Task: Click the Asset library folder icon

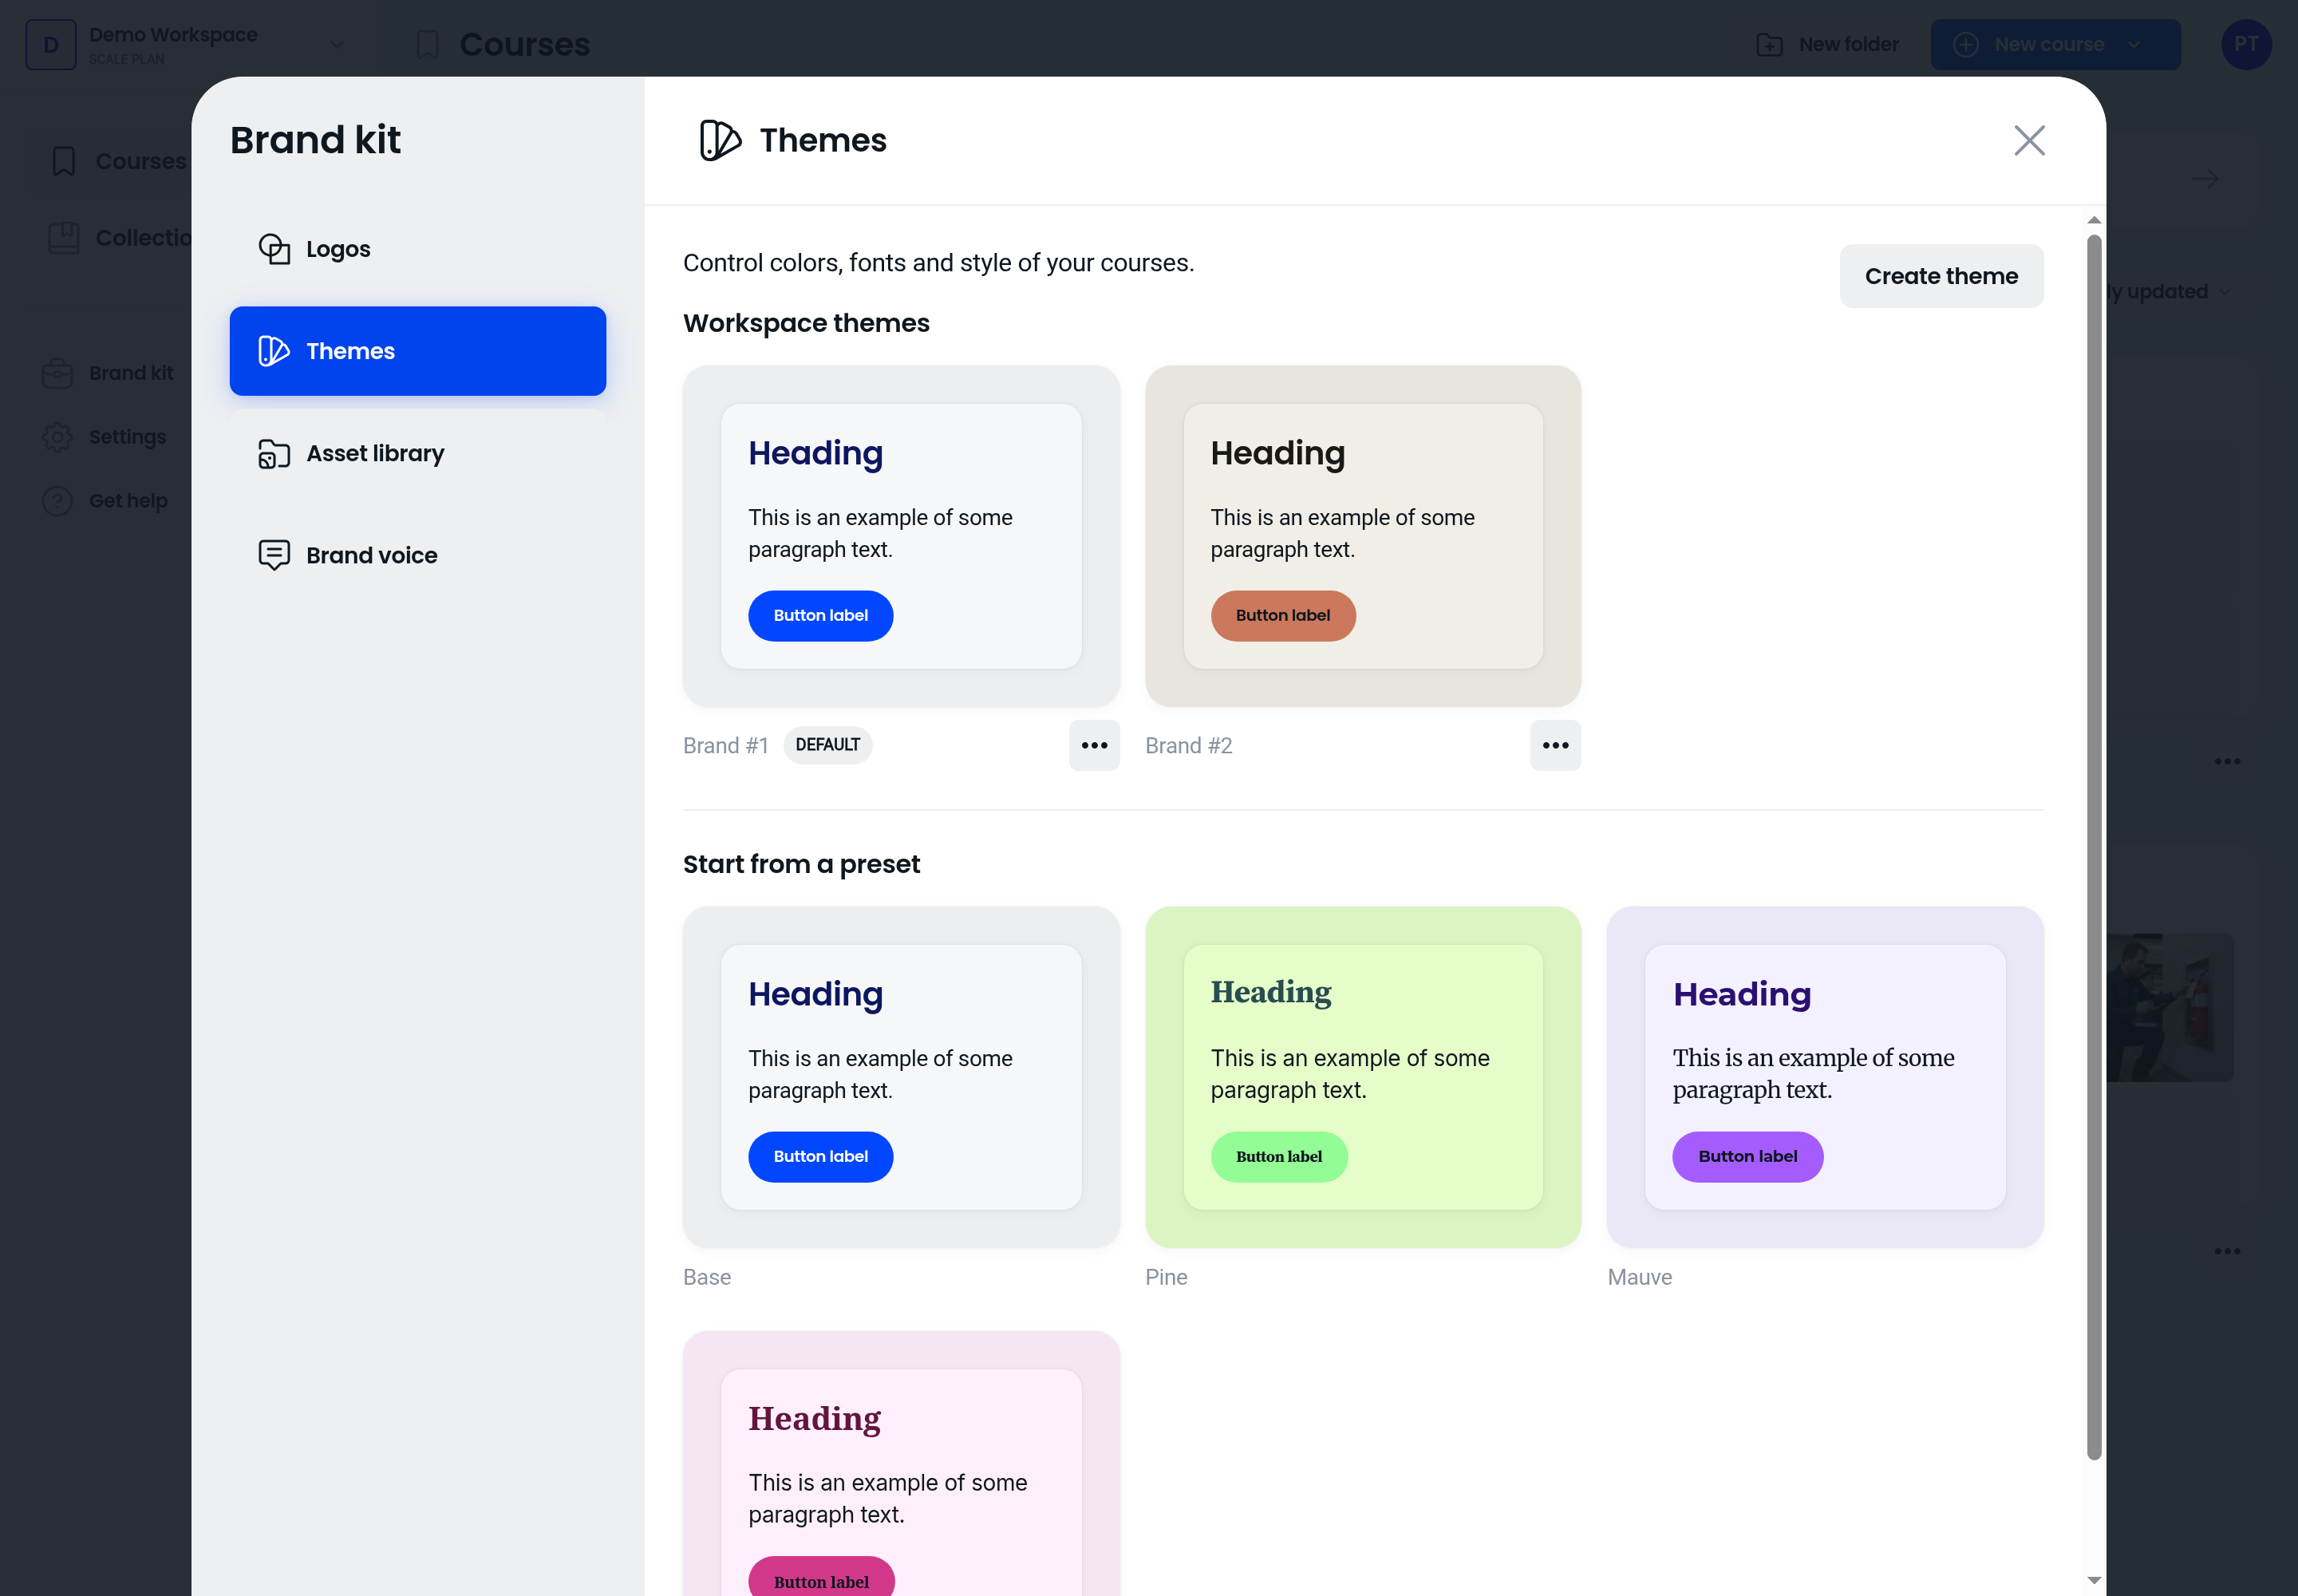Action: (x=274, y=453)
